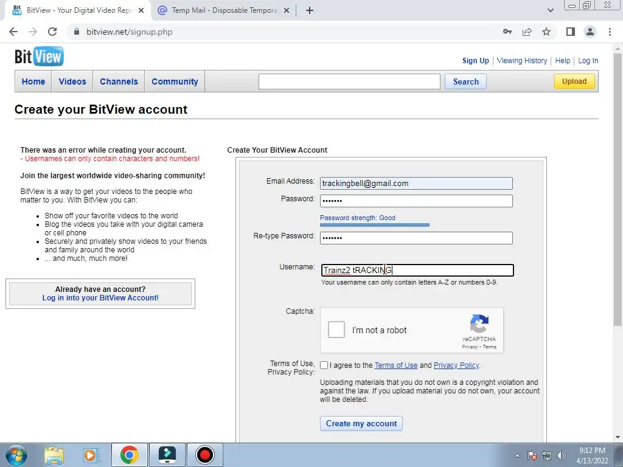Click the network tray icon

tap(547, 455)
